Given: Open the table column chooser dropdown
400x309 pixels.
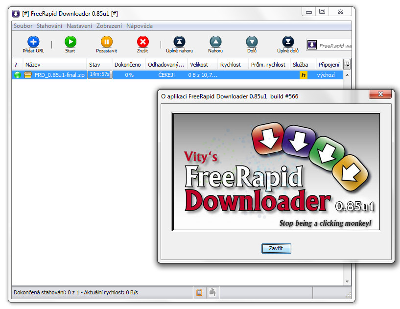Looking at the screenshot, I should click(x=347, y=64).
